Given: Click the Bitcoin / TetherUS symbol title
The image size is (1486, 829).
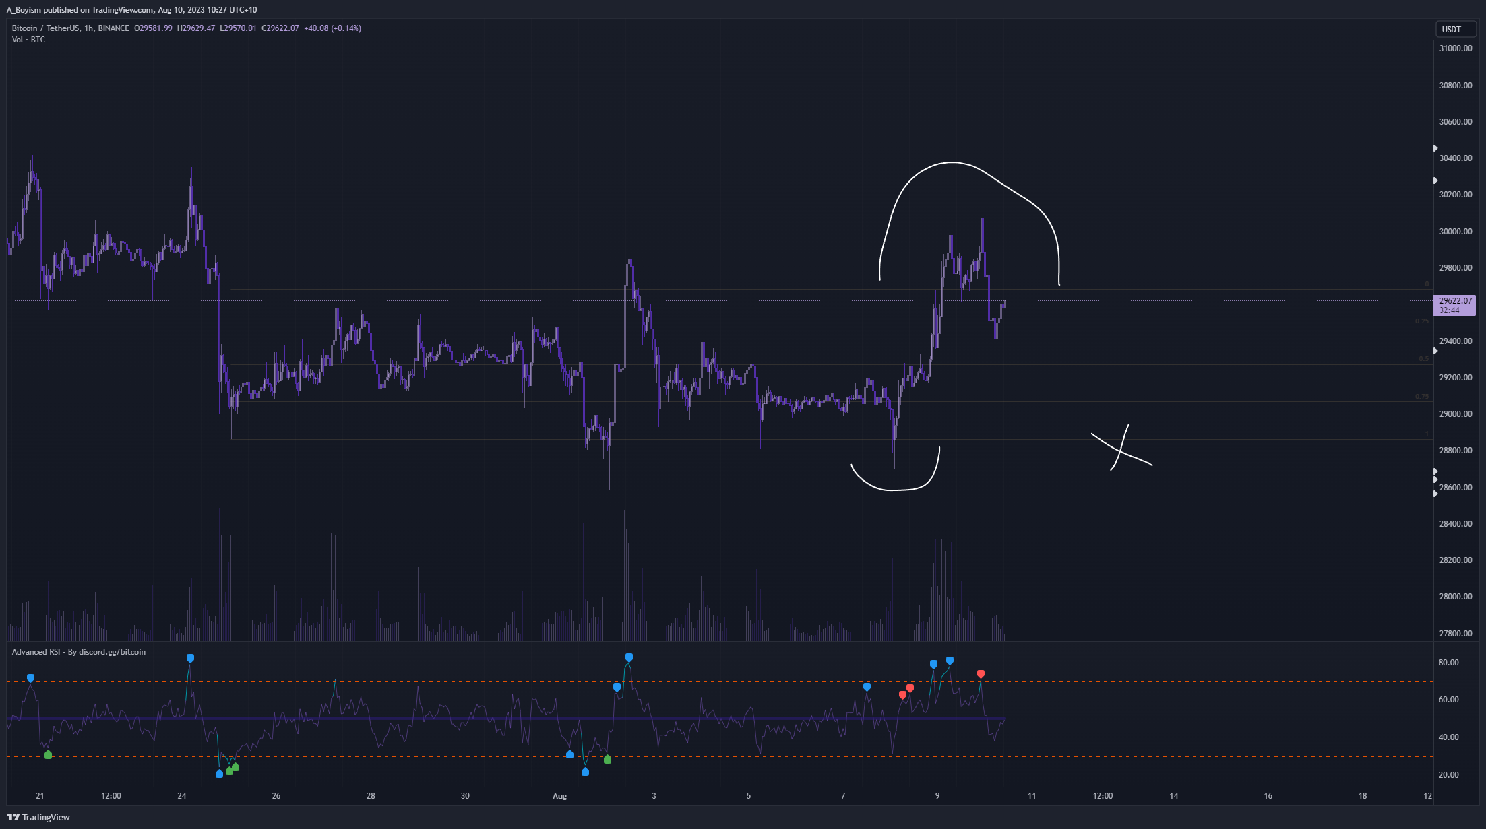Looking at the screenshot, I should (x=45, y=28).
